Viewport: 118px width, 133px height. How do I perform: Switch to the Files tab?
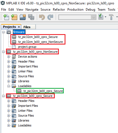(x=27, y=27)
